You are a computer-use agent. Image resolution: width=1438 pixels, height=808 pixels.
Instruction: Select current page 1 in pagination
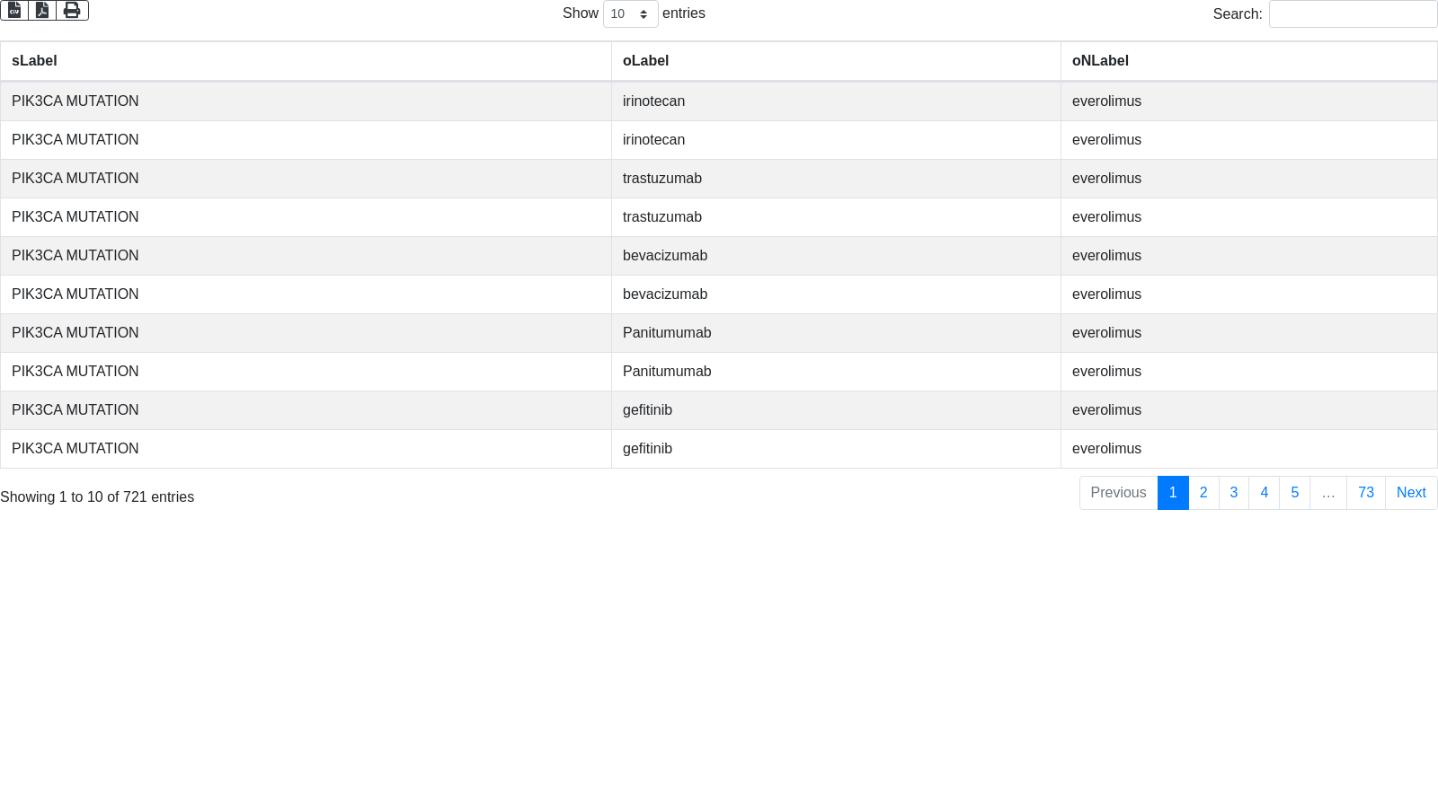click(x=1173, y=493)
